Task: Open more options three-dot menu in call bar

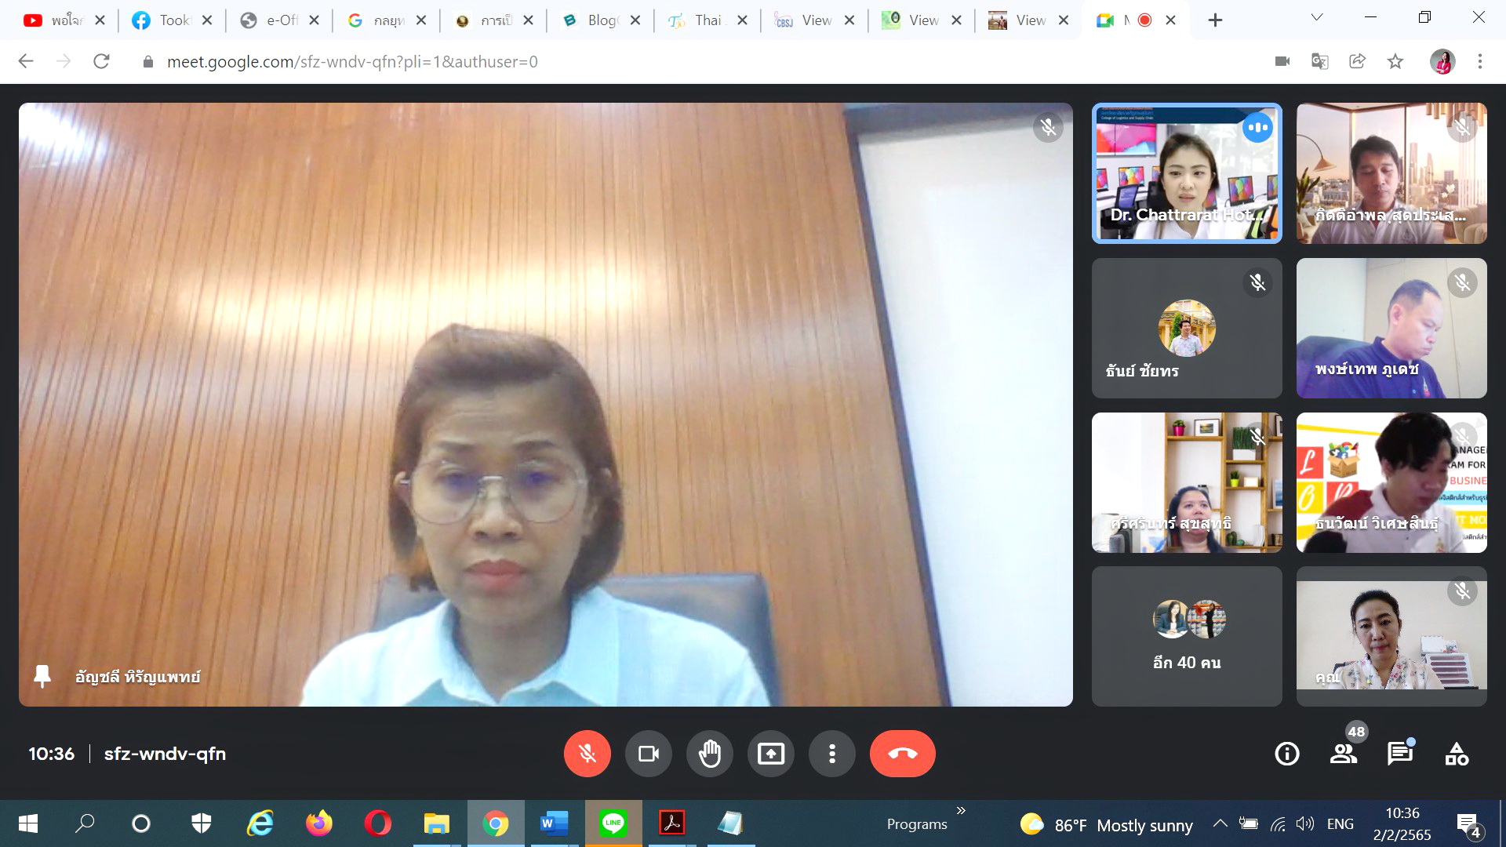Action: click(831, 754)
